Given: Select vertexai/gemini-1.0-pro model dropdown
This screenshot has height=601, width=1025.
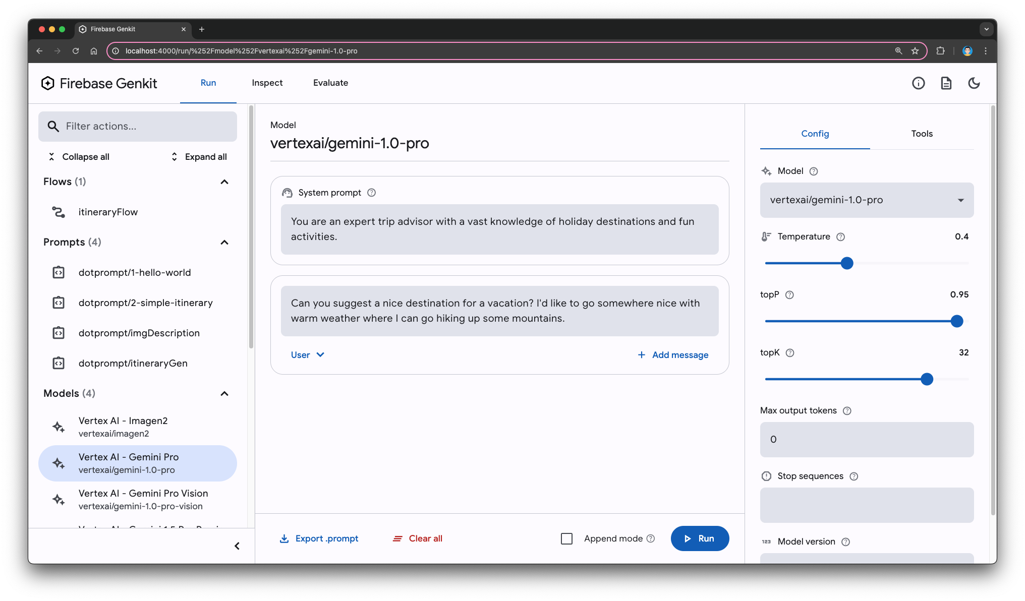Looking at the screenshot, I should [867, 200].
